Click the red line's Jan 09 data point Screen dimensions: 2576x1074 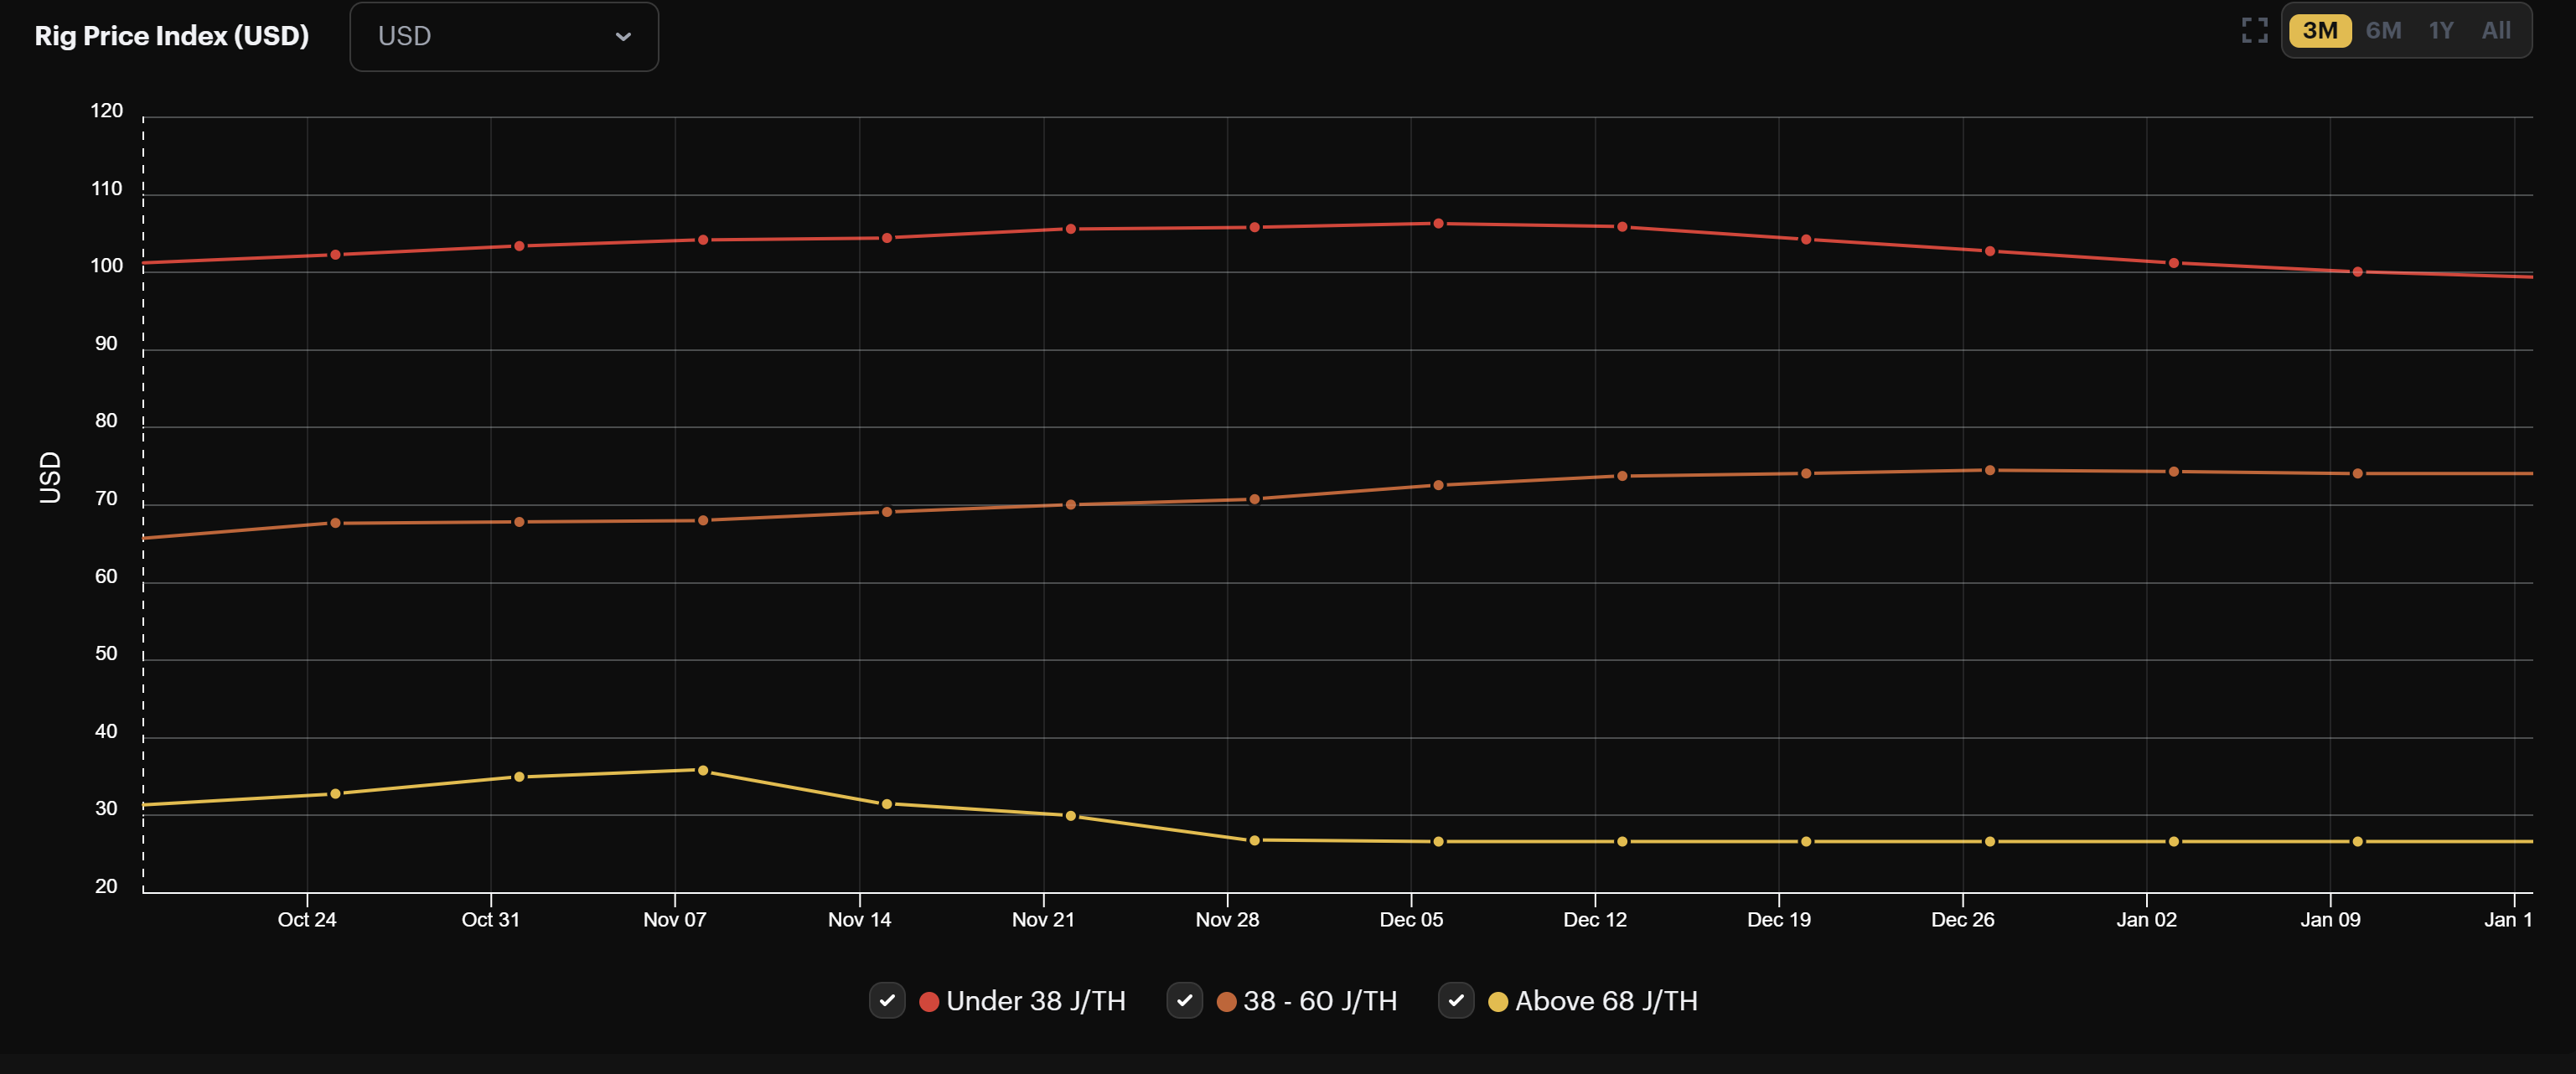pos(2357,272)
